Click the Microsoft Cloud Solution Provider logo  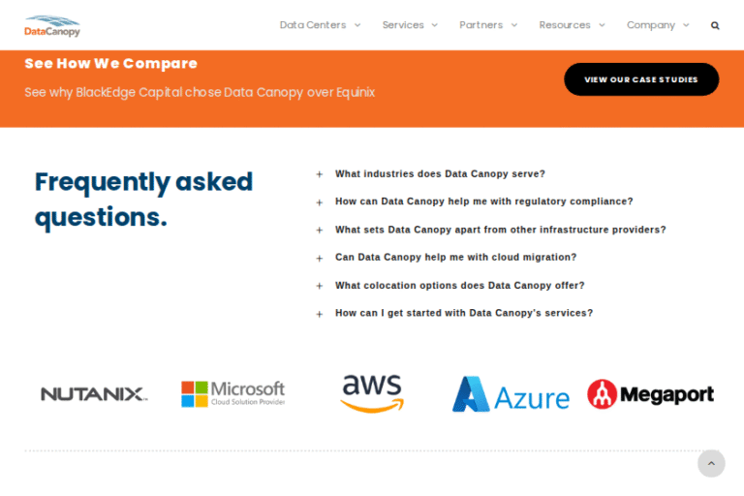233,393
